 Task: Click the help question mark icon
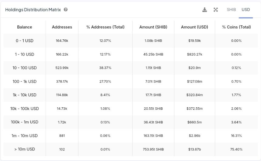point(66,10)
